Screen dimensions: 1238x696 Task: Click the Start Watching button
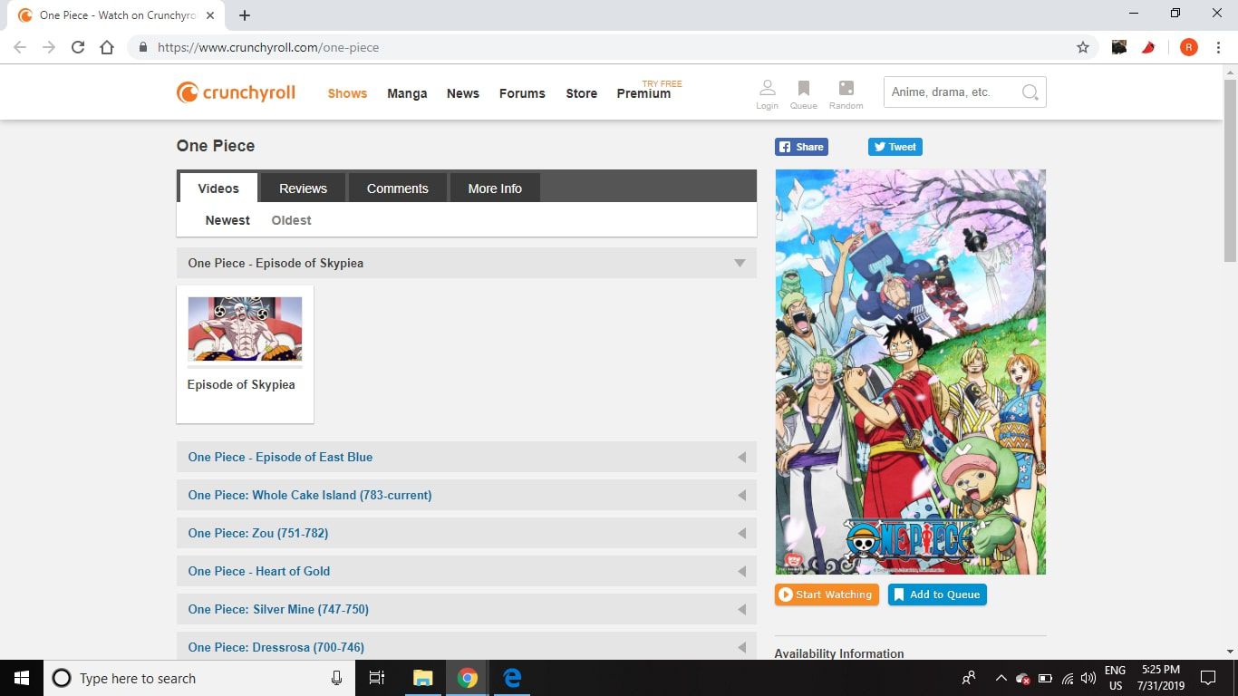[x=827, y=594]
